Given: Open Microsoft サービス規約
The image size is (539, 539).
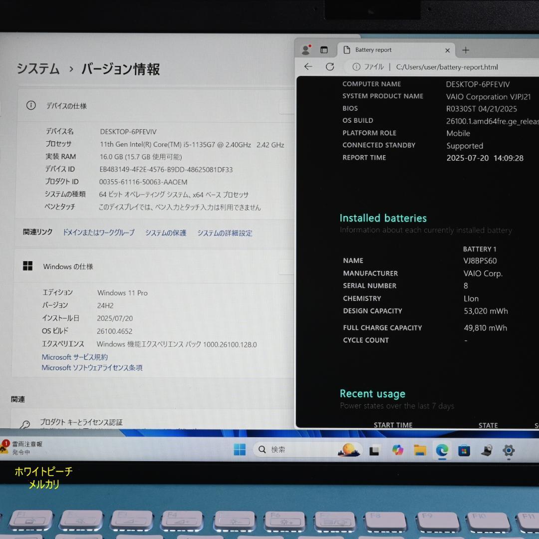Looking at the screenshot, I should click(x=74, y=356).
